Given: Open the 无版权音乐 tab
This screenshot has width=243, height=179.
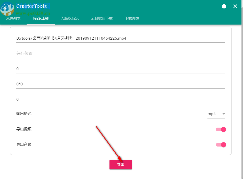Looking at the screenshot, I should click(x=70, y=18).
